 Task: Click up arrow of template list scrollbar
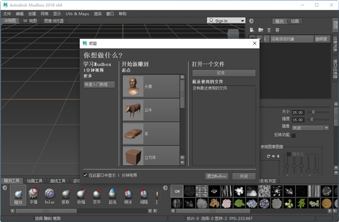pyautogui.click(x=182, y=77)
